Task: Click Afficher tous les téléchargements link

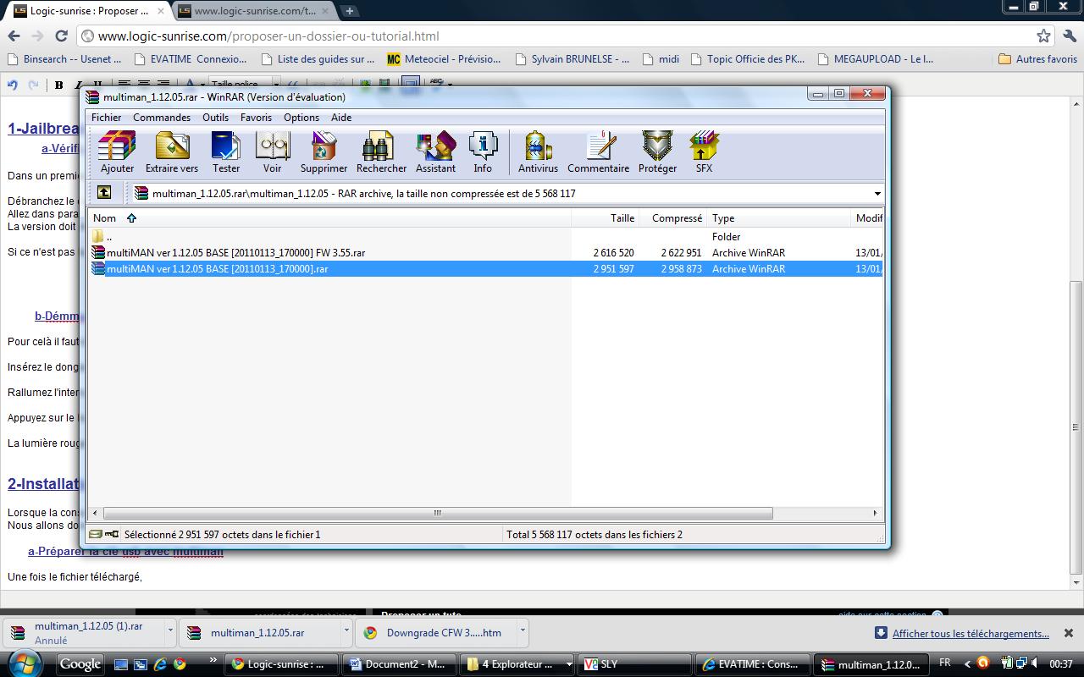Action: [971, 633]
